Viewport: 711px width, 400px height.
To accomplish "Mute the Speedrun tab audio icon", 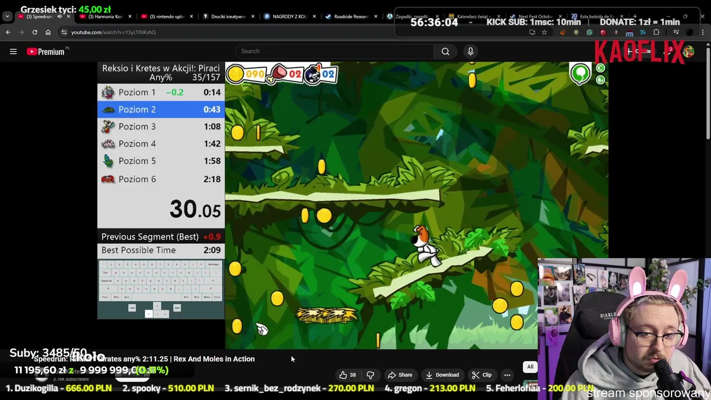I will click(59, 17).
